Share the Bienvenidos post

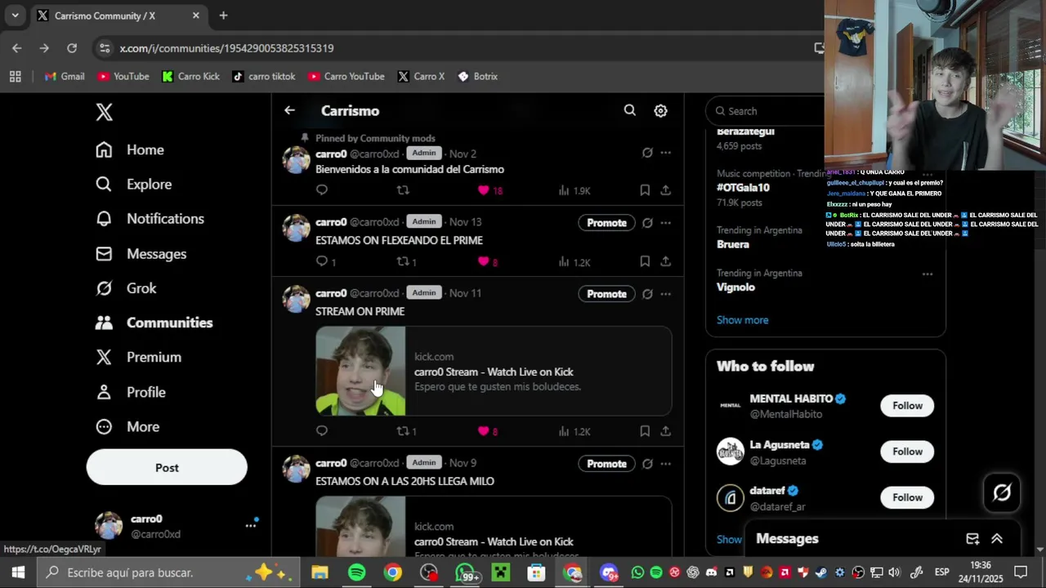point(666,190)
